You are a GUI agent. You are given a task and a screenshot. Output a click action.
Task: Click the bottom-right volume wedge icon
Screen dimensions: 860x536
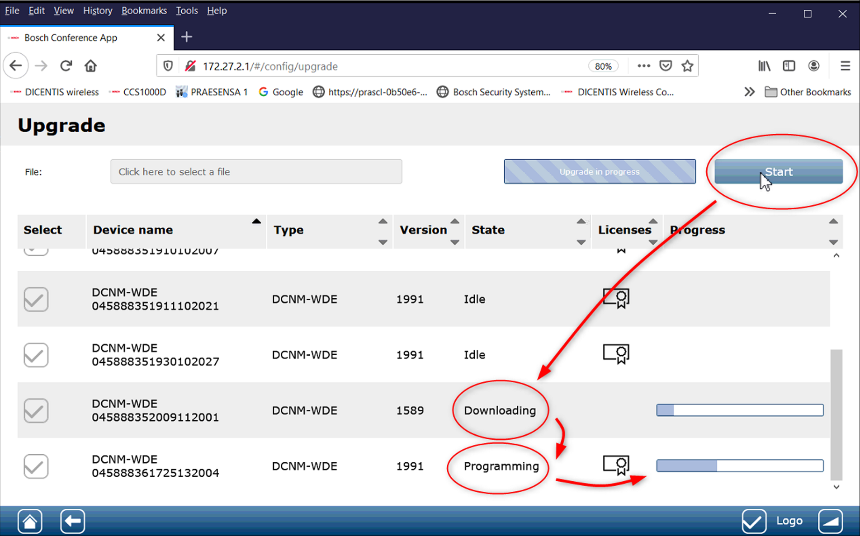point(830,521)
